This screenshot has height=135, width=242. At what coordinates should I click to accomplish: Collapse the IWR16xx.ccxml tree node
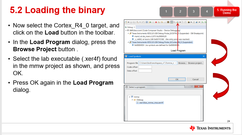click(126, 30)
